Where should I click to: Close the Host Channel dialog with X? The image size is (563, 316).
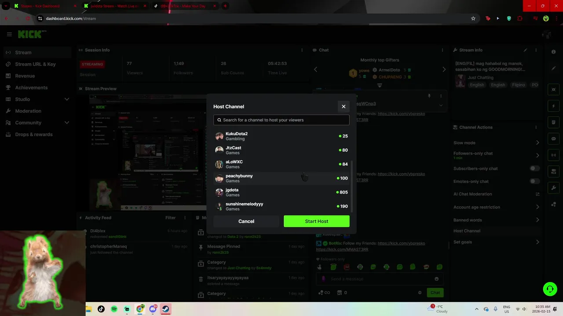(344, 106)
